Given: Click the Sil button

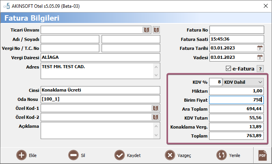Looking at the screenshot, I should click(77, 155).
